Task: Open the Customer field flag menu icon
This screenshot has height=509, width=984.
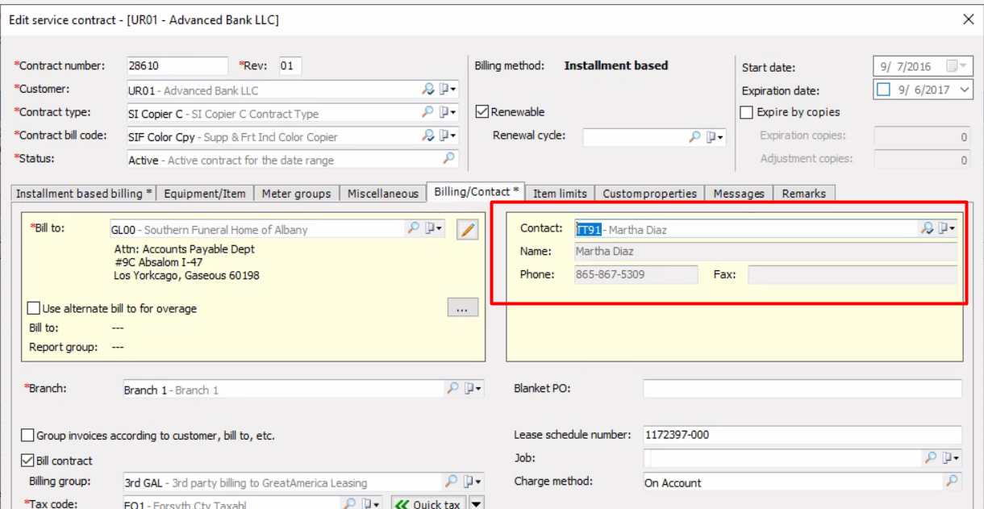Action: 448,90
